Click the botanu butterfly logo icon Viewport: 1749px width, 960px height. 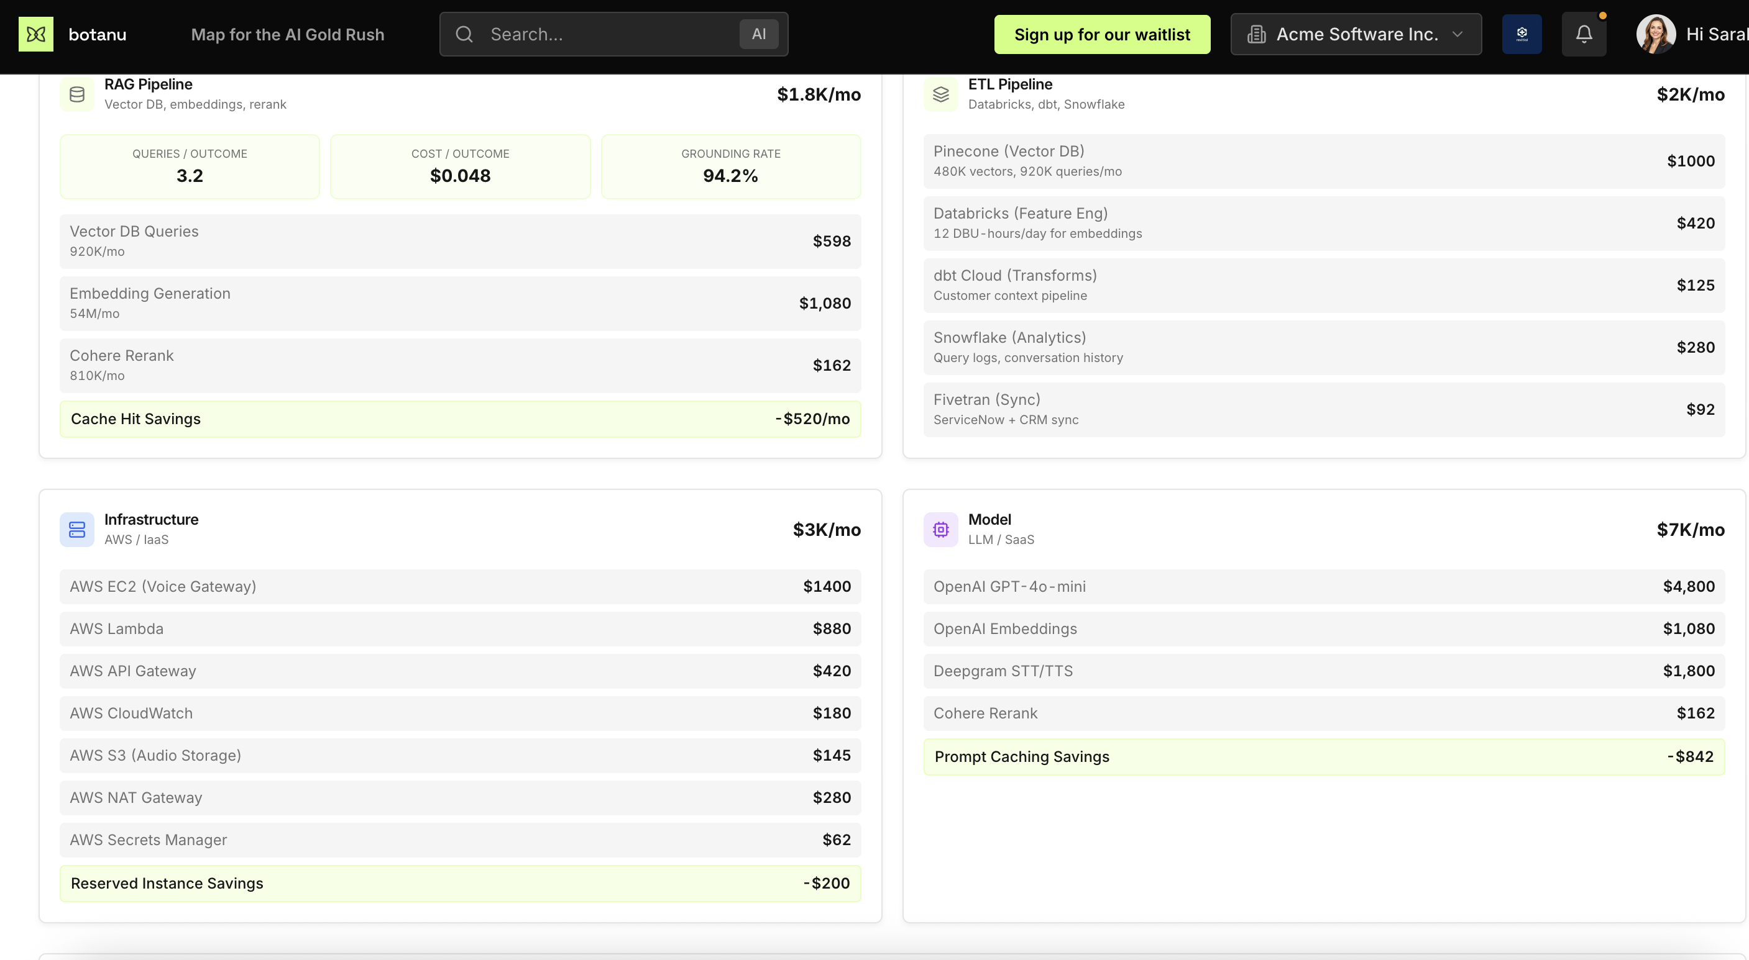click(36, 34)
